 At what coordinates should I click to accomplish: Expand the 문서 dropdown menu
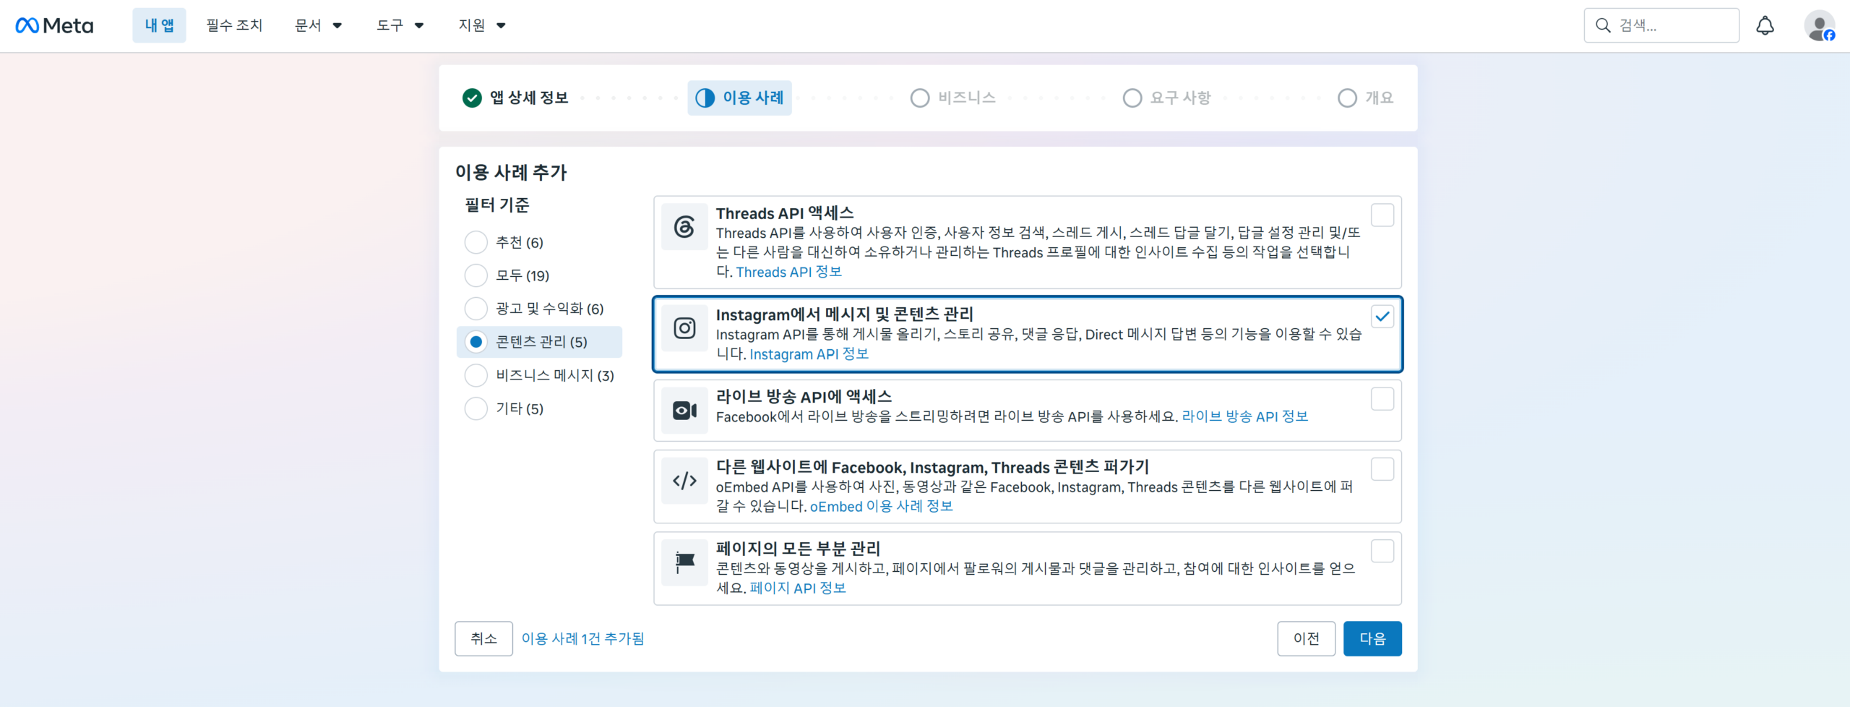pos(318,25)
